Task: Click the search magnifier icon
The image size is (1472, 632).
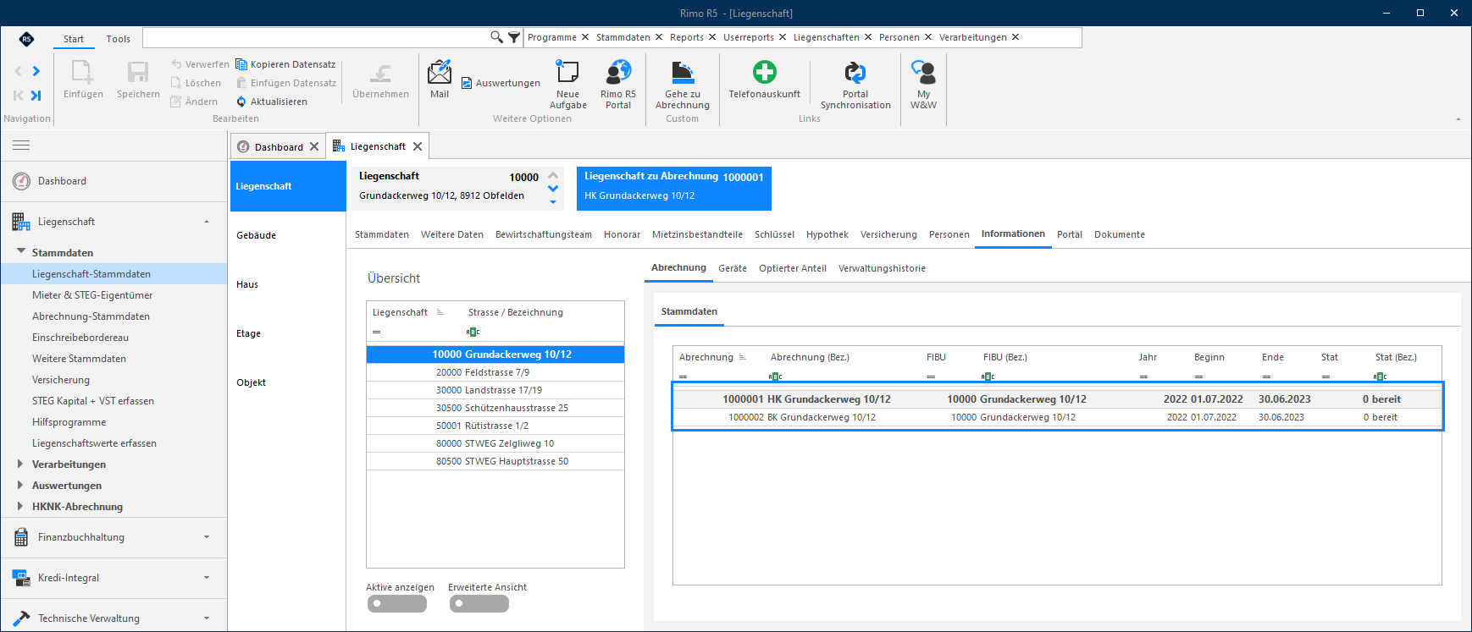Action: [496, 37]
